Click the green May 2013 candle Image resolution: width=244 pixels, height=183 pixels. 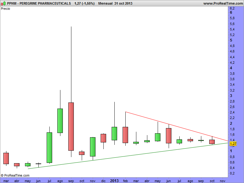click(x=158, y=137)
